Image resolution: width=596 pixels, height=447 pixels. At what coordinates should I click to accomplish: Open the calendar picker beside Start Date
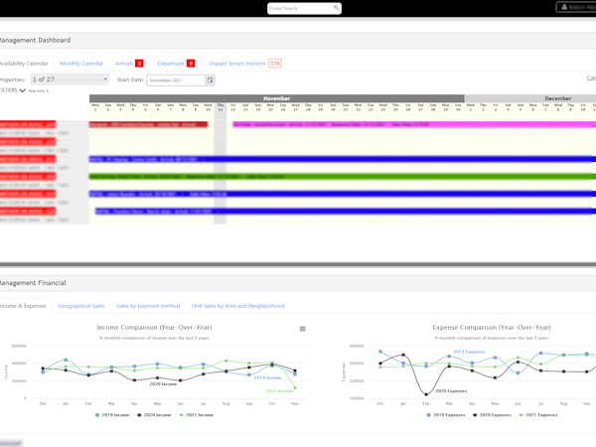click(x=210, y=80)
